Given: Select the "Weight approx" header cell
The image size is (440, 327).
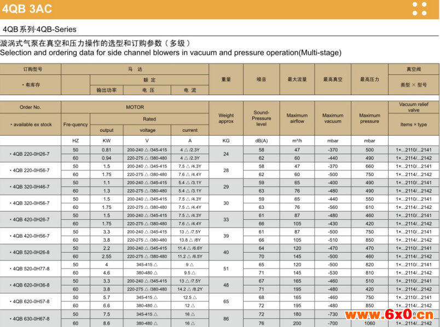Looking at the screenshot, I should click(x=226, y=118).
